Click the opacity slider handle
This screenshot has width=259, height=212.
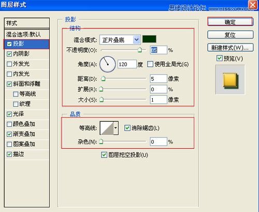(140, 50)
